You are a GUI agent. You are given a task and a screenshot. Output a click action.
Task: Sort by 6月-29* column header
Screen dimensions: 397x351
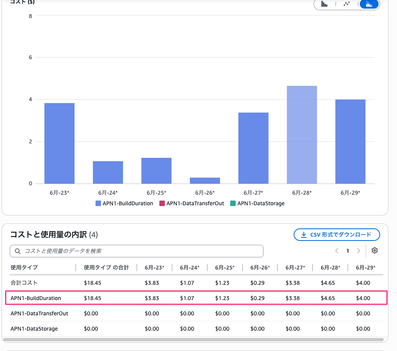[x=366, y=268]
